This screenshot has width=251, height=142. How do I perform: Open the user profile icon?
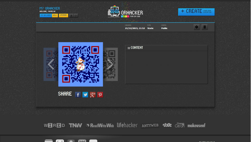(x=71, y=16)
